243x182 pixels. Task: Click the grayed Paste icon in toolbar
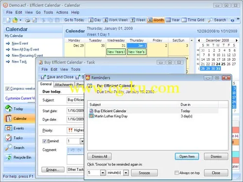57,20
